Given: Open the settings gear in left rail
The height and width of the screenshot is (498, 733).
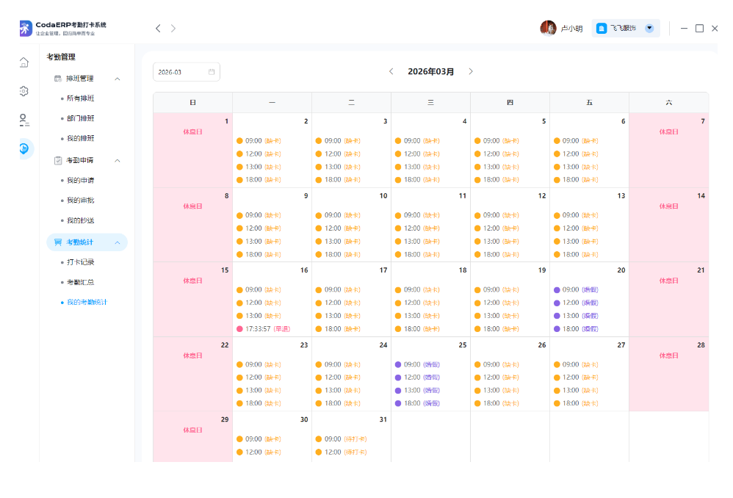Looking at the screenshot, I should [x=24, y=91].
